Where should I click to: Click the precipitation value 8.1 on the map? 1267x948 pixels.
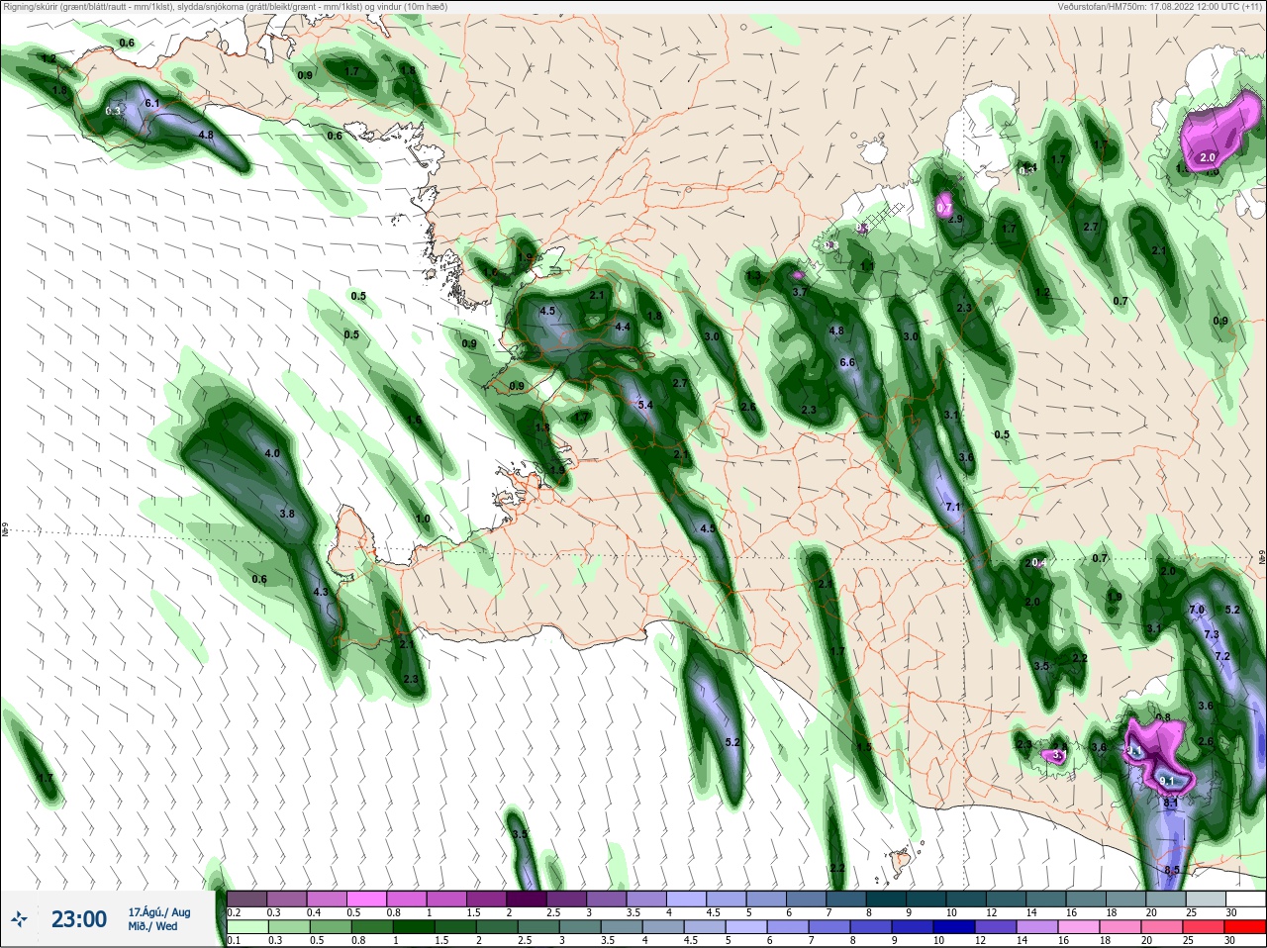point(1171,803)
